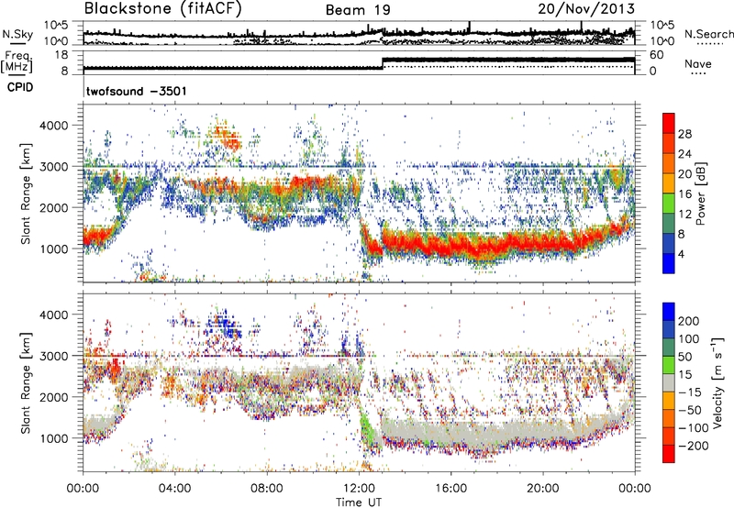
Task: Click the '60' Nave axis value
Action: coord(657,55)
